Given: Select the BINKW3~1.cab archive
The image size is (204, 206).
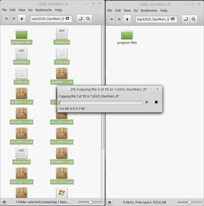Looking at the screenshot, I should pos(62,156).
